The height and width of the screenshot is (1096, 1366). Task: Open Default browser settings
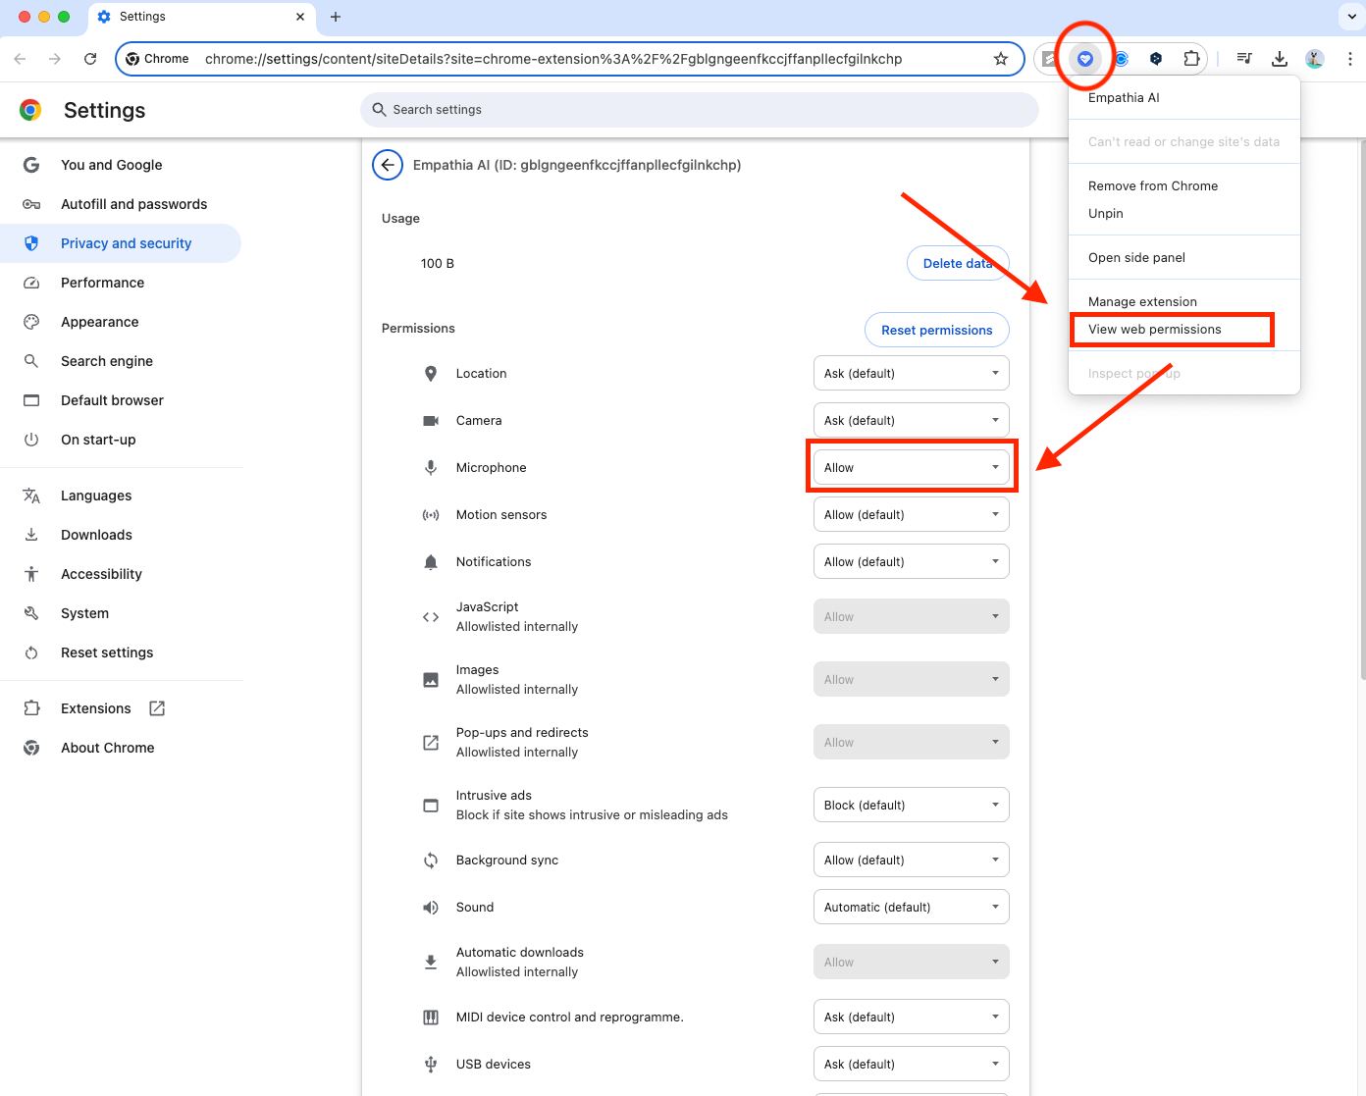(121, 400)
